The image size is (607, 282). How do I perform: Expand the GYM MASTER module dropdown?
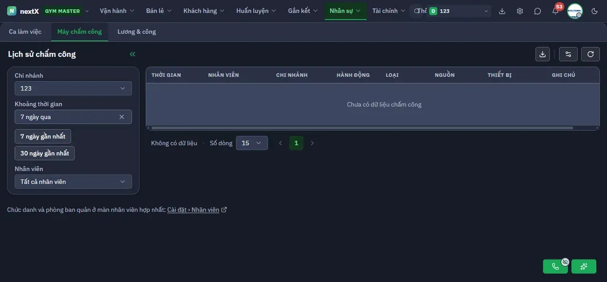coord(65,11)
